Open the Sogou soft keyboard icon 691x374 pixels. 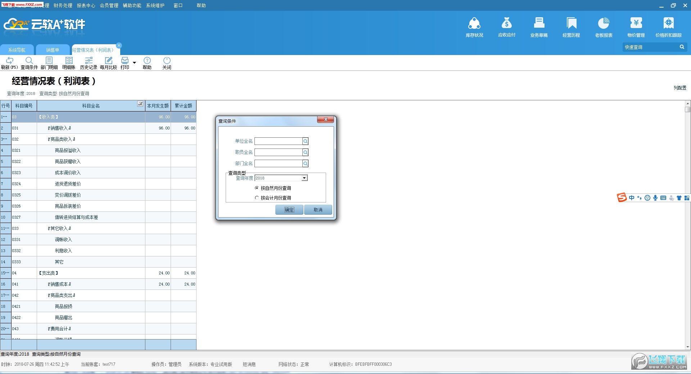pyautogui.click(x=663, y=198)
